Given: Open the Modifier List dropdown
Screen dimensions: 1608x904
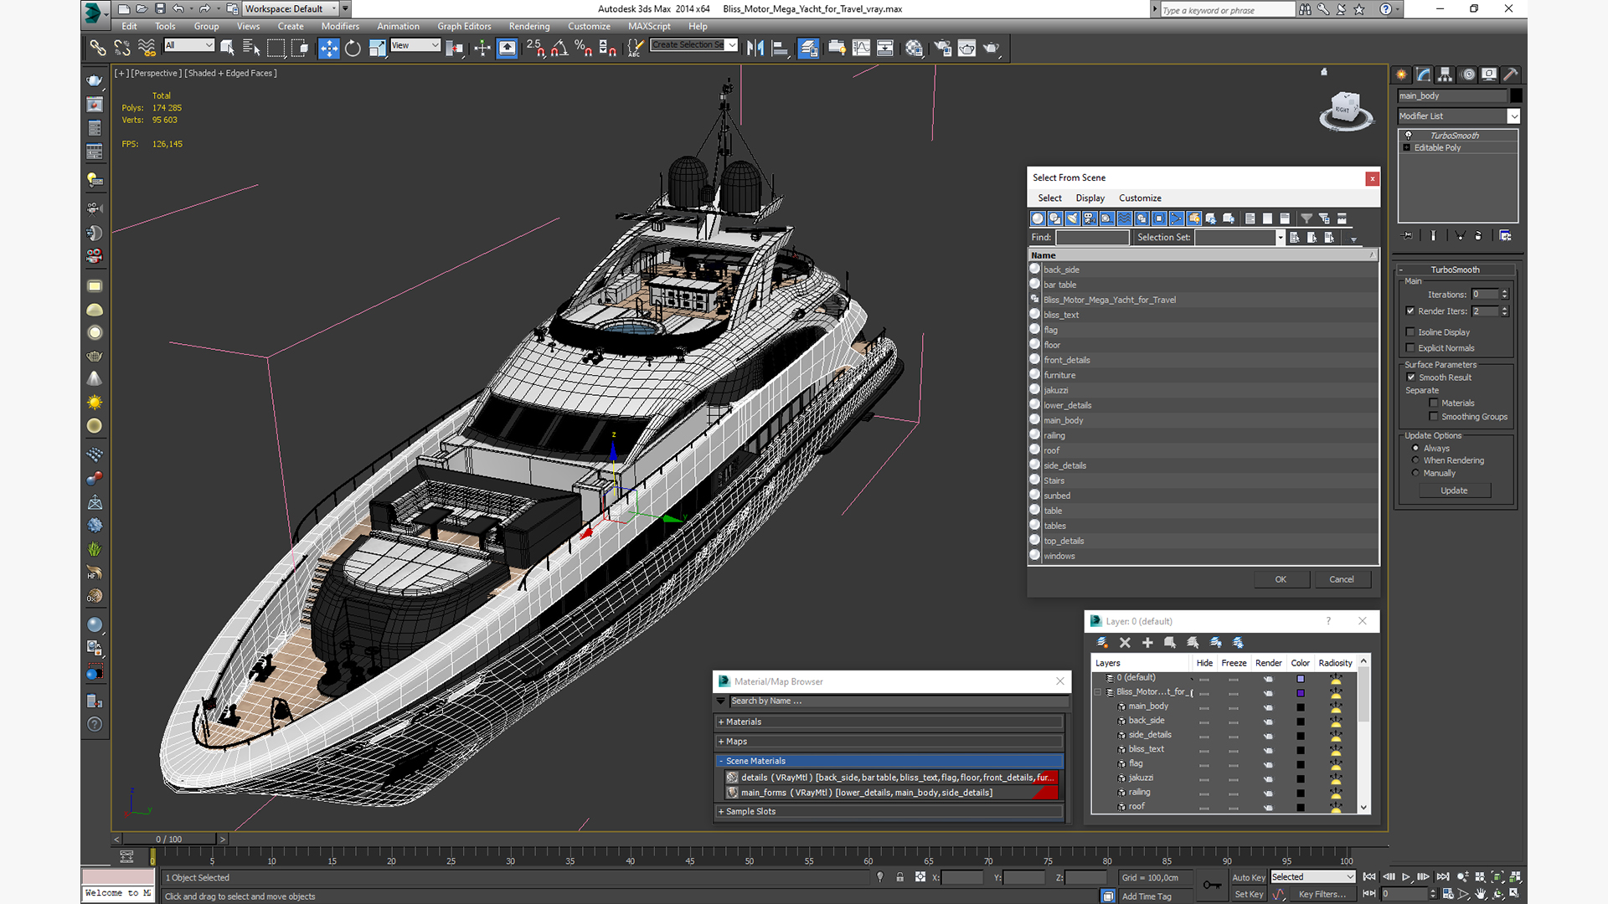Looking at the screenshot, I should [1513, 116].
